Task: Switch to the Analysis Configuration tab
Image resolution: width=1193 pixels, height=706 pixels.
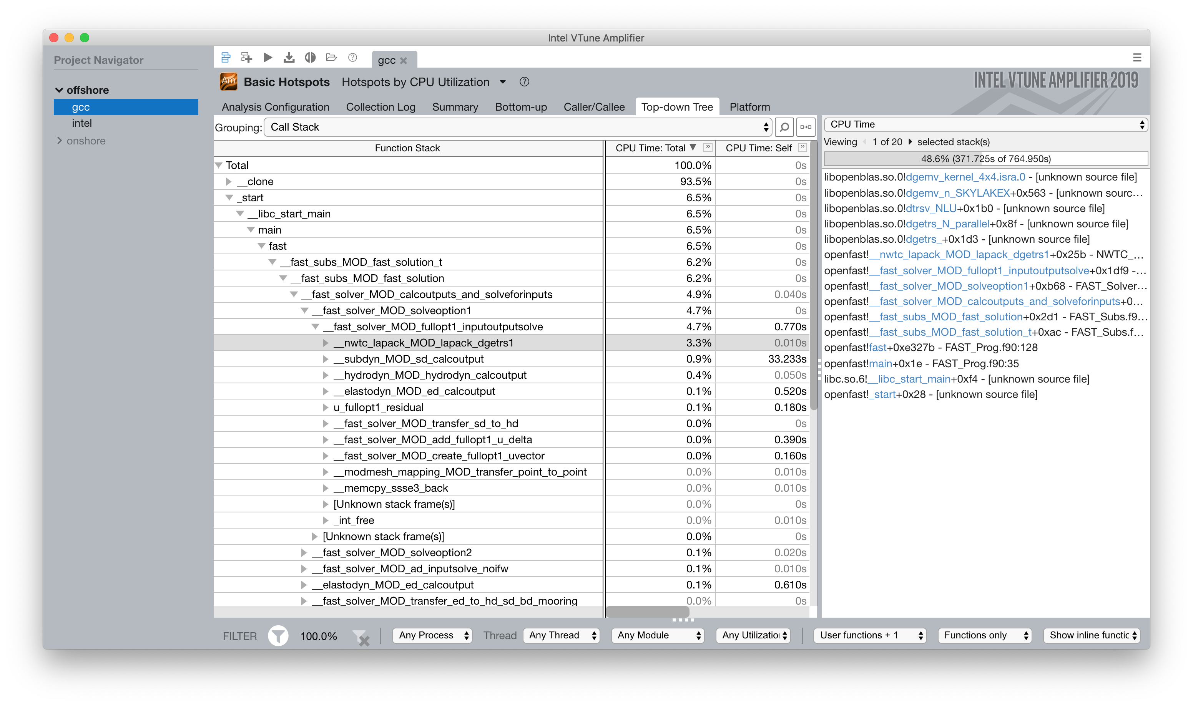Action: tap(276, 107)
